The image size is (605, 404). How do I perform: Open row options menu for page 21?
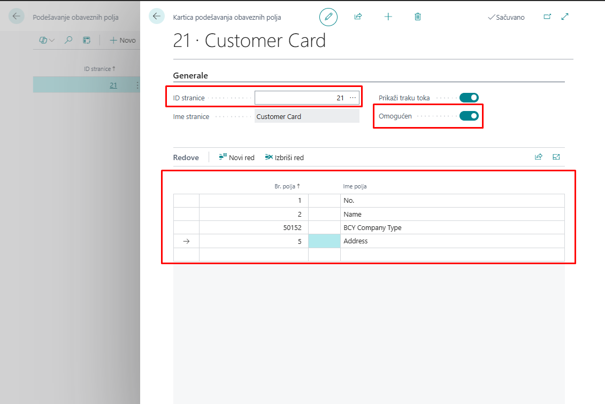click(x=137, y=85)
